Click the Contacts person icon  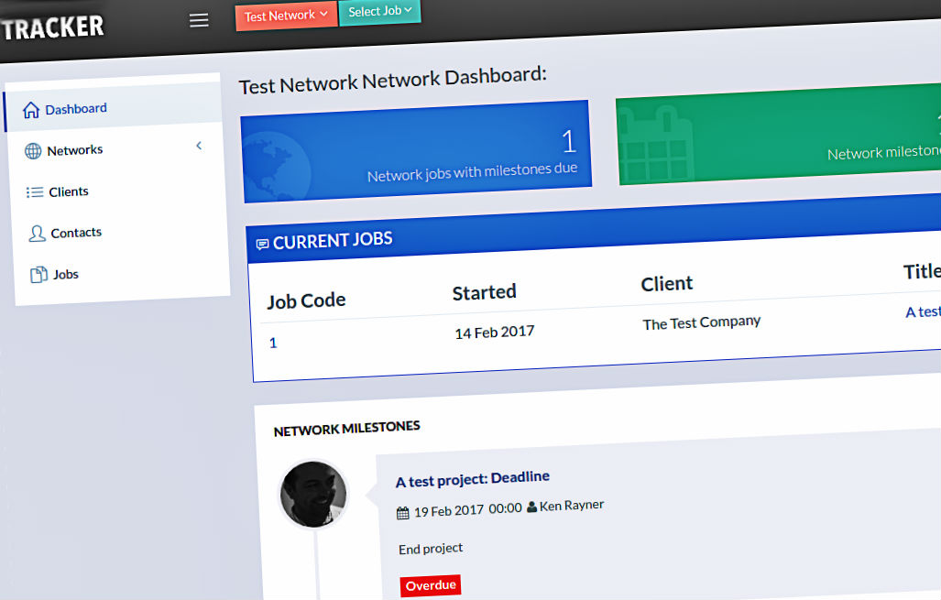[x=37, y=234]
